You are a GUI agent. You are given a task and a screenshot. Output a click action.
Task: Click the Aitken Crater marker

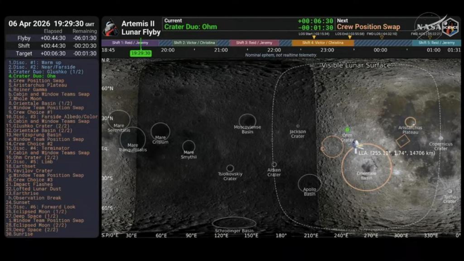click(x=274, y=164)
